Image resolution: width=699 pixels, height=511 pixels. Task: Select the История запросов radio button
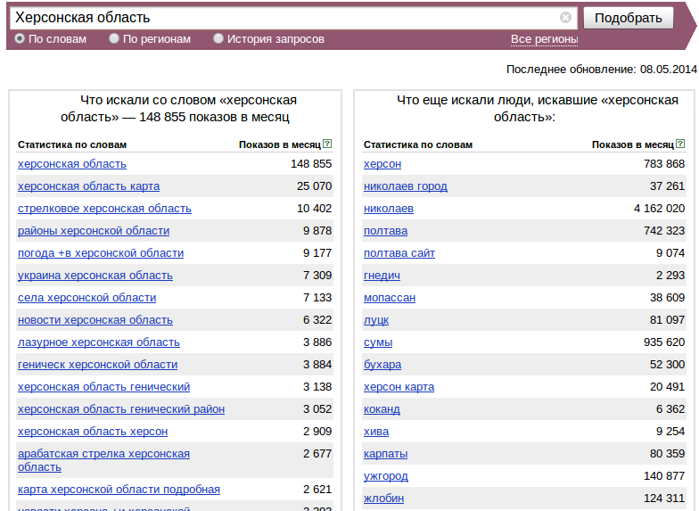click(x=218, y=39)
